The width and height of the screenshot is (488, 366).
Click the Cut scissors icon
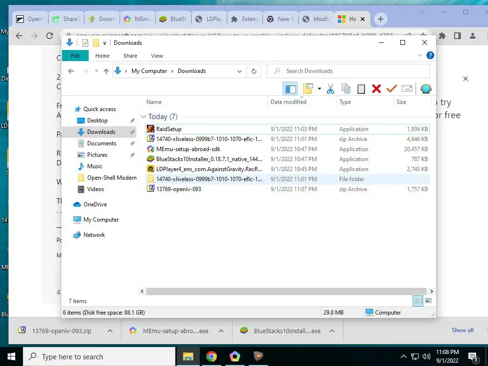[x=330, y=89]
